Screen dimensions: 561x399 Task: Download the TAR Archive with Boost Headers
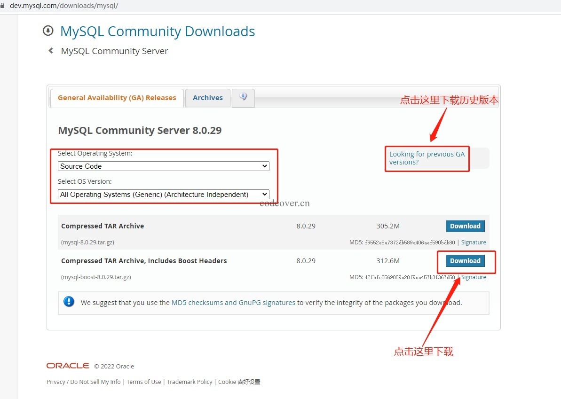(465, 261)
